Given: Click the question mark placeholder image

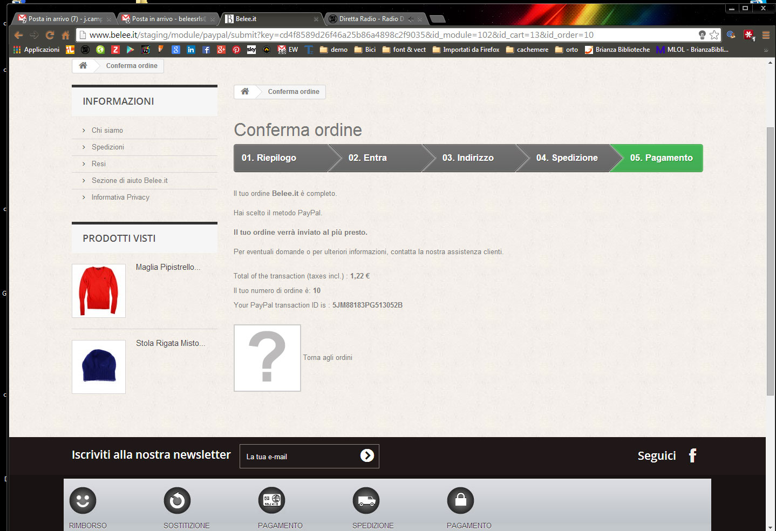Looking at the screenshot, I should click(267, 358).
